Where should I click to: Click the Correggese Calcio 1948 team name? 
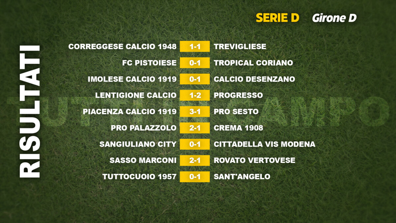click(122, 47)
